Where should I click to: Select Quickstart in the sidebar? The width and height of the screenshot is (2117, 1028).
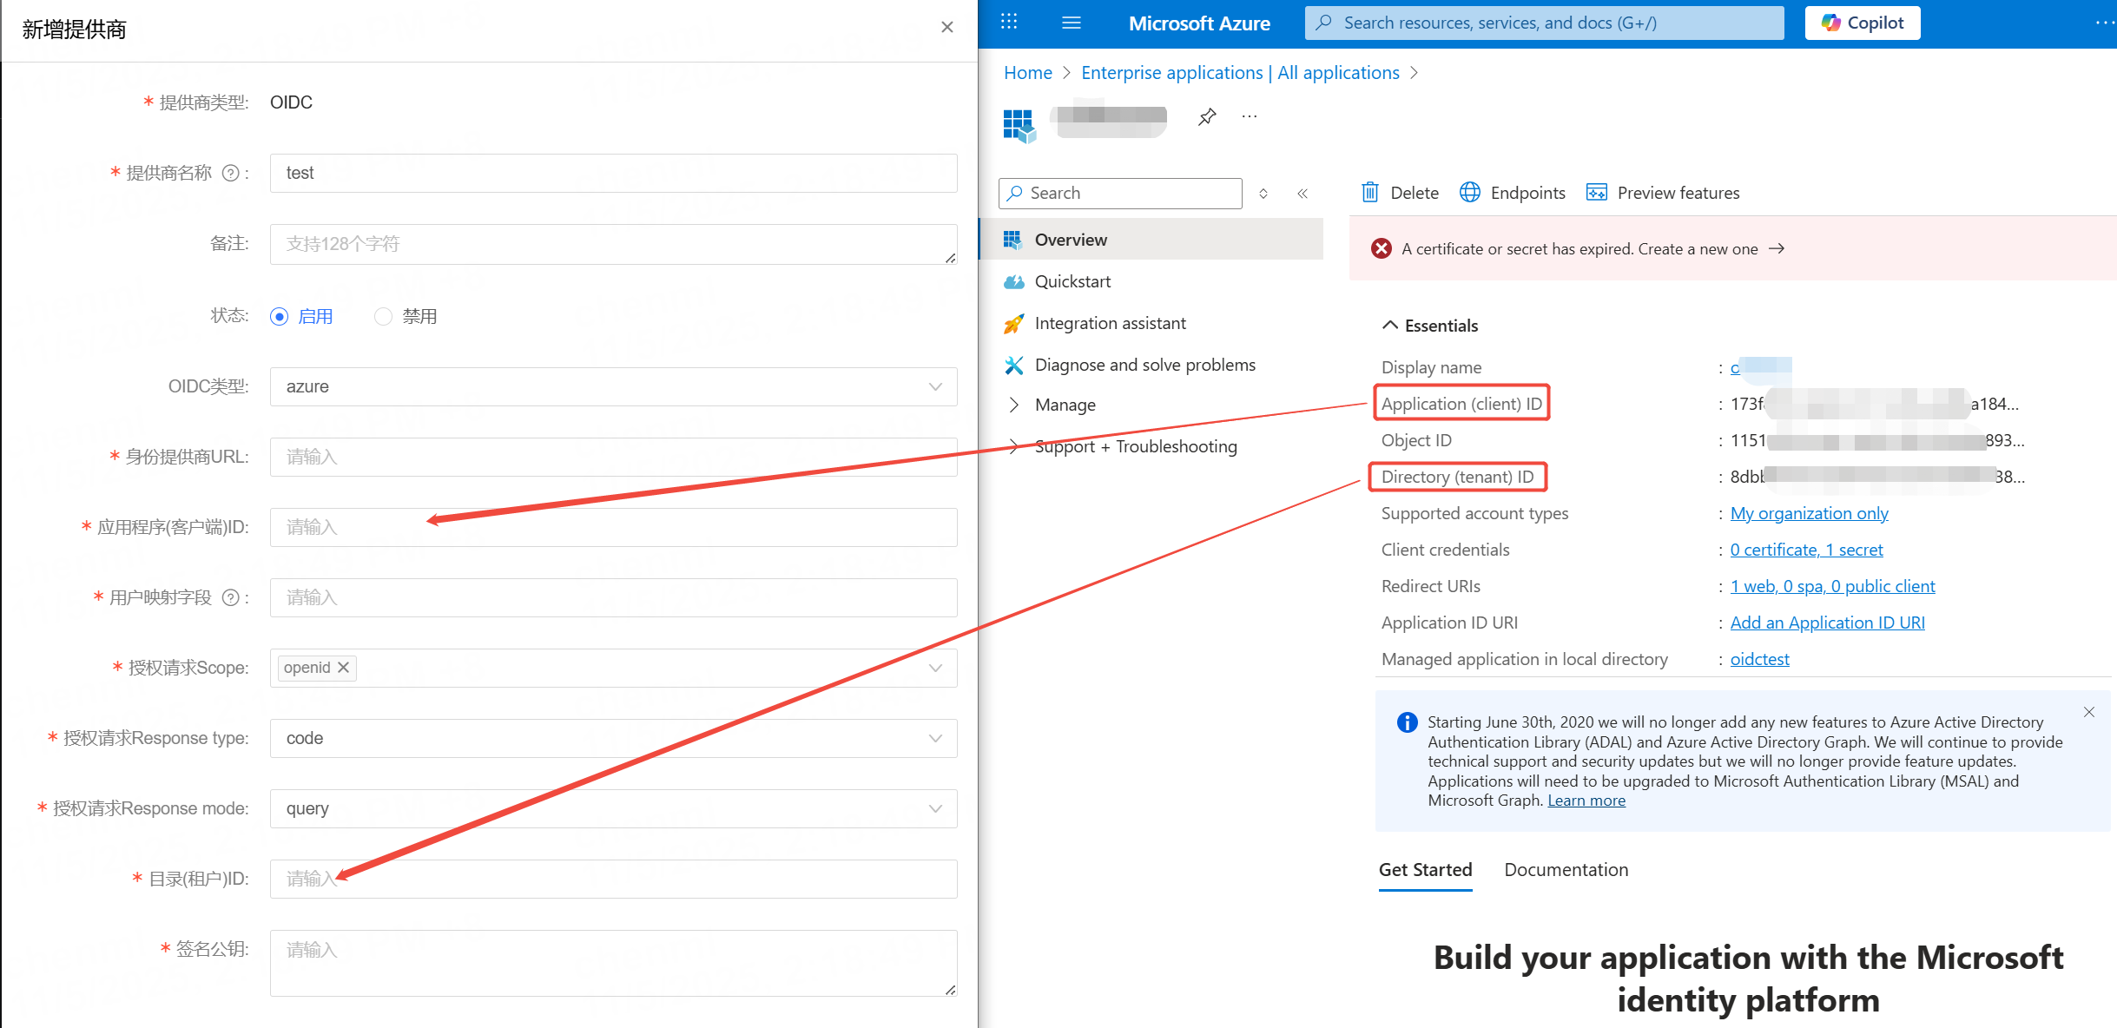point(1073,280)
